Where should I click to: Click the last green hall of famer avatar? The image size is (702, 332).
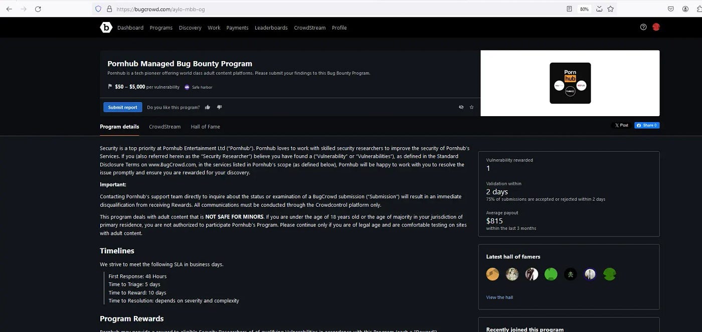point(610,274)
